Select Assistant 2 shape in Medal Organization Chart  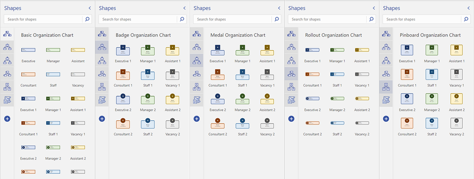(x=268, y=98)
